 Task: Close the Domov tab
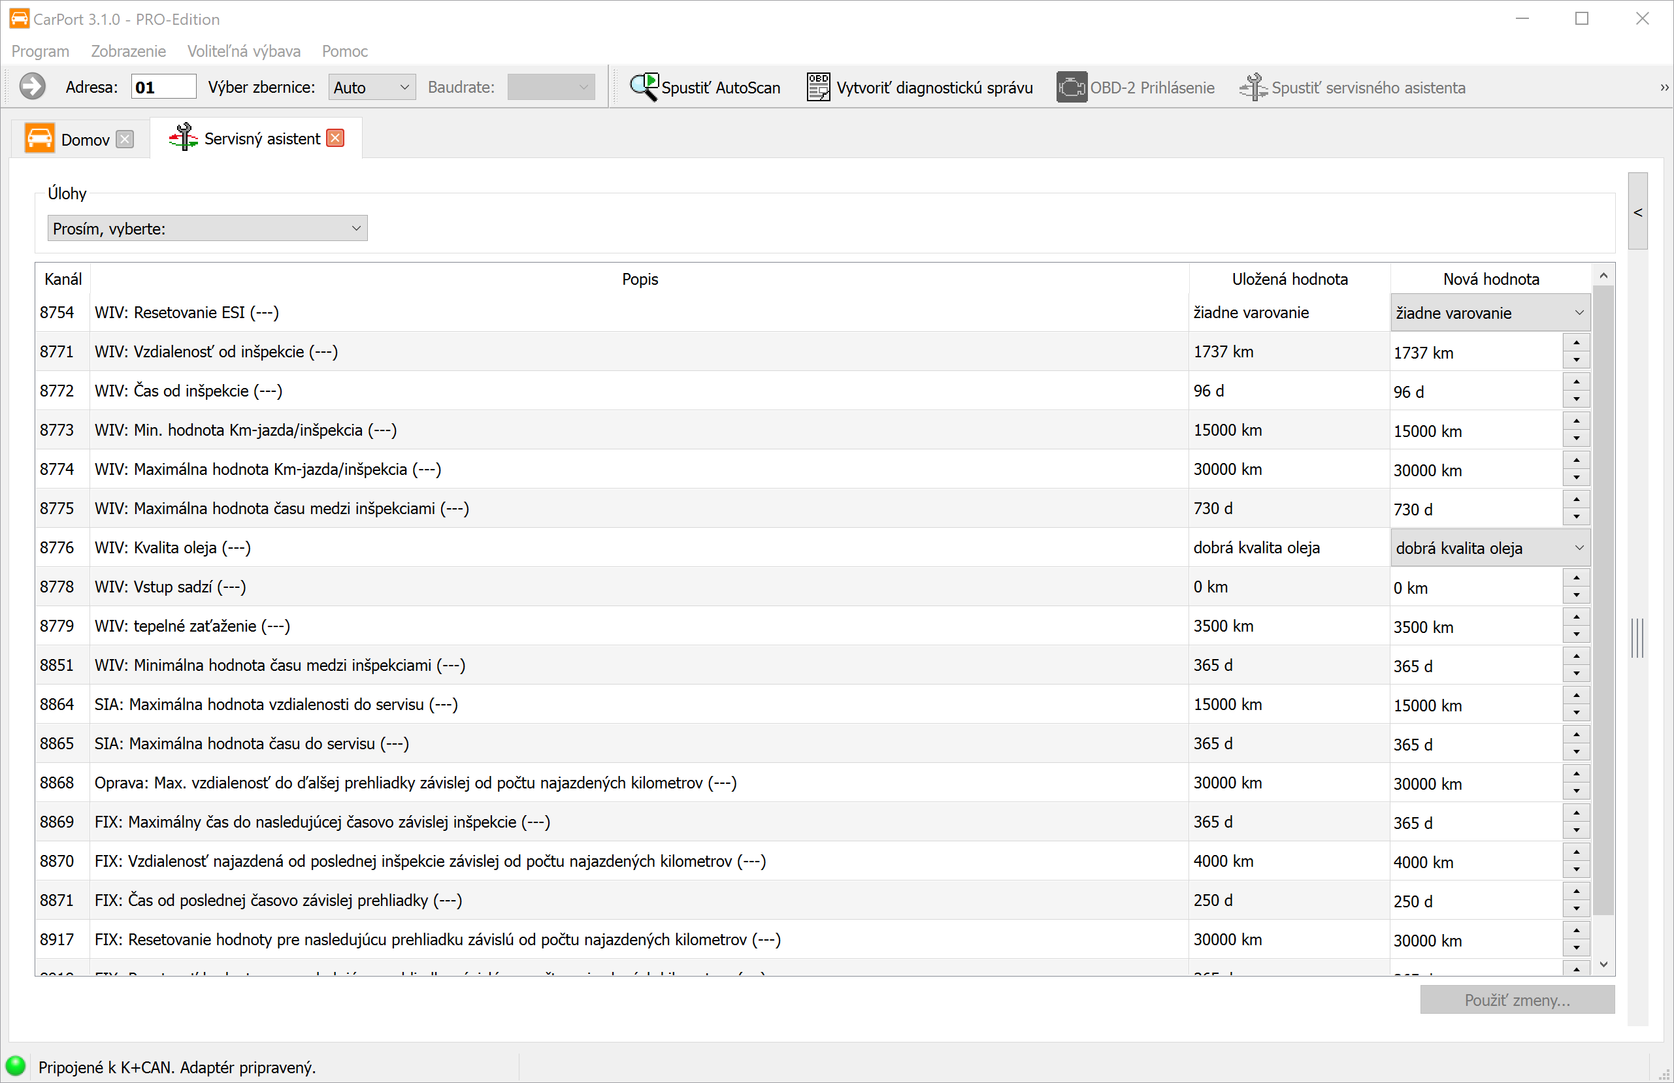coord(125,139)
